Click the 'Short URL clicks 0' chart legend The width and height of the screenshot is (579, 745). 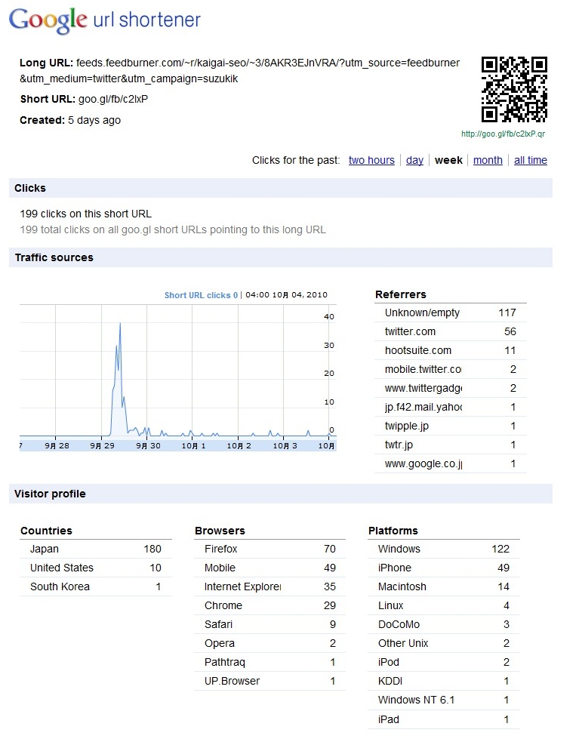(201, 295)
